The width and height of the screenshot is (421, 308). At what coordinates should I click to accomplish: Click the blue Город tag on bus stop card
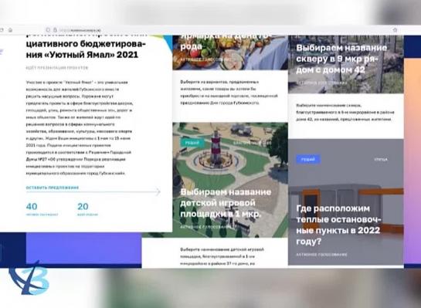(308, 159)
